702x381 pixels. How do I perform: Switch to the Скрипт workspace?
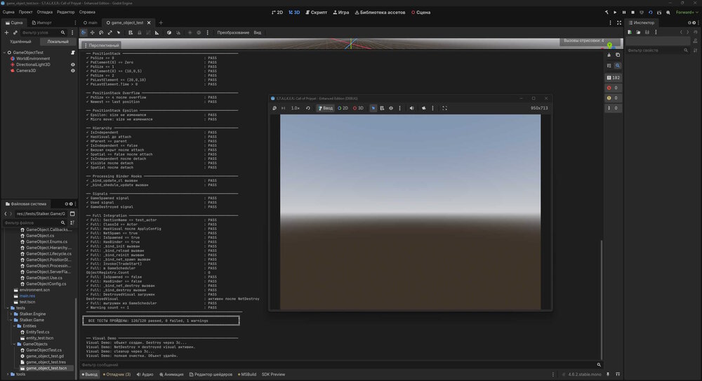click(x=316, y=13)
